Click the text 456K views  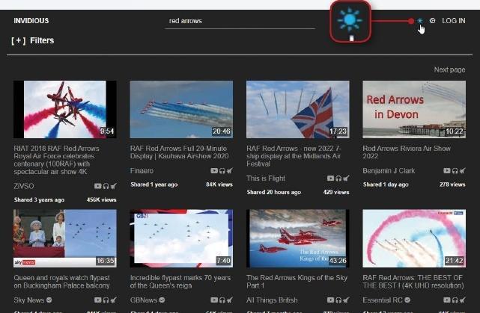click(102, 200)
